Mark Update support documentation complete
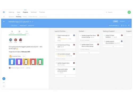The image size is (133, 100). (104, 41)
